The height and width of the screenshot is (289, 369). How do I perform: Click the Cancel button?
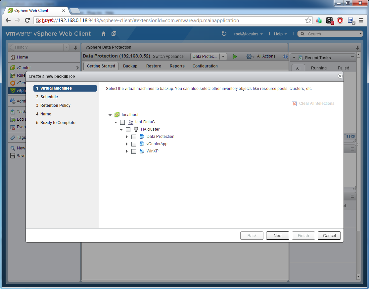329,236
